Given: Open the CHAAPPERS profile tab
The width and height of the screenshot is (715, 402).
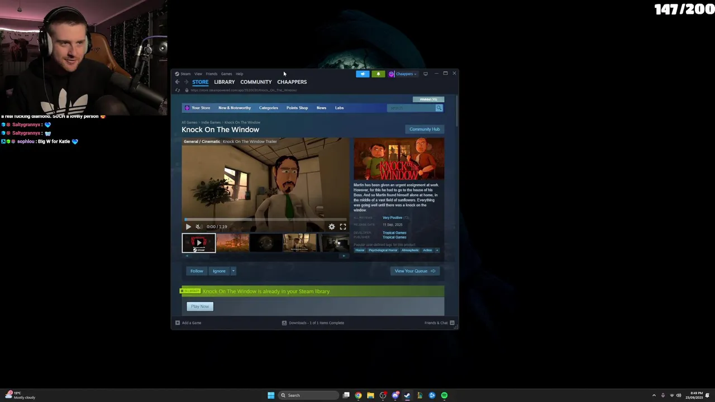Looking at the screenshot, I should click(292, 82).
